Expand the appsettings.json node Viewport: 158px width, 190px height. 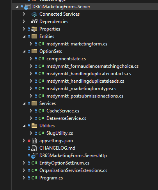24,141
